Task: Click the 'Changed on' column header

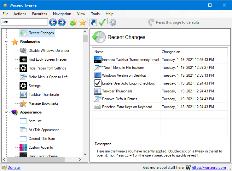Action: point(171,52)
